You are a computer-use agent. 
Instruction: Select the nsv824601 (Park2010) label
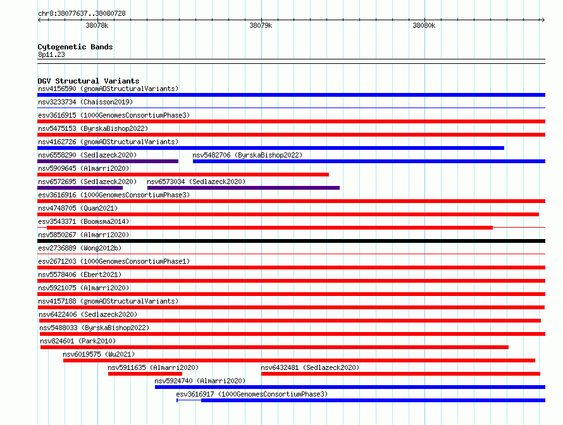click(78, 341)
